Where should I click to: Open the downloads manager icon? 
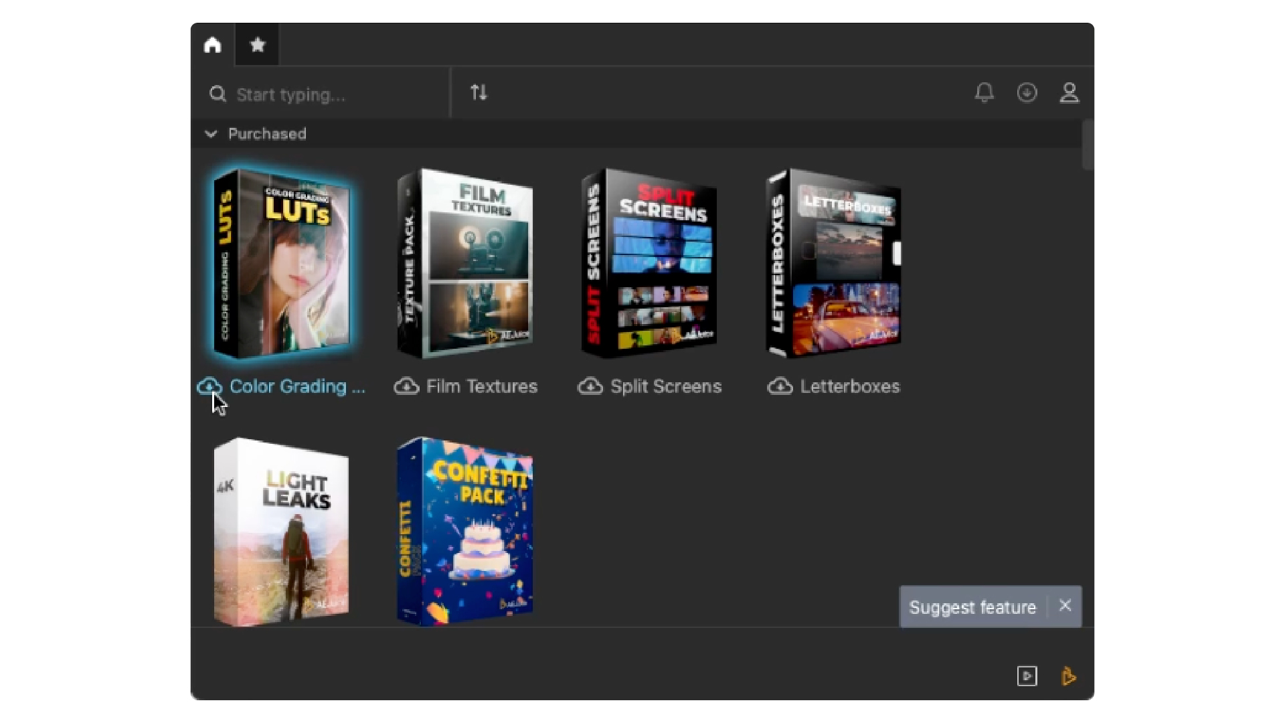point(1027,92)
